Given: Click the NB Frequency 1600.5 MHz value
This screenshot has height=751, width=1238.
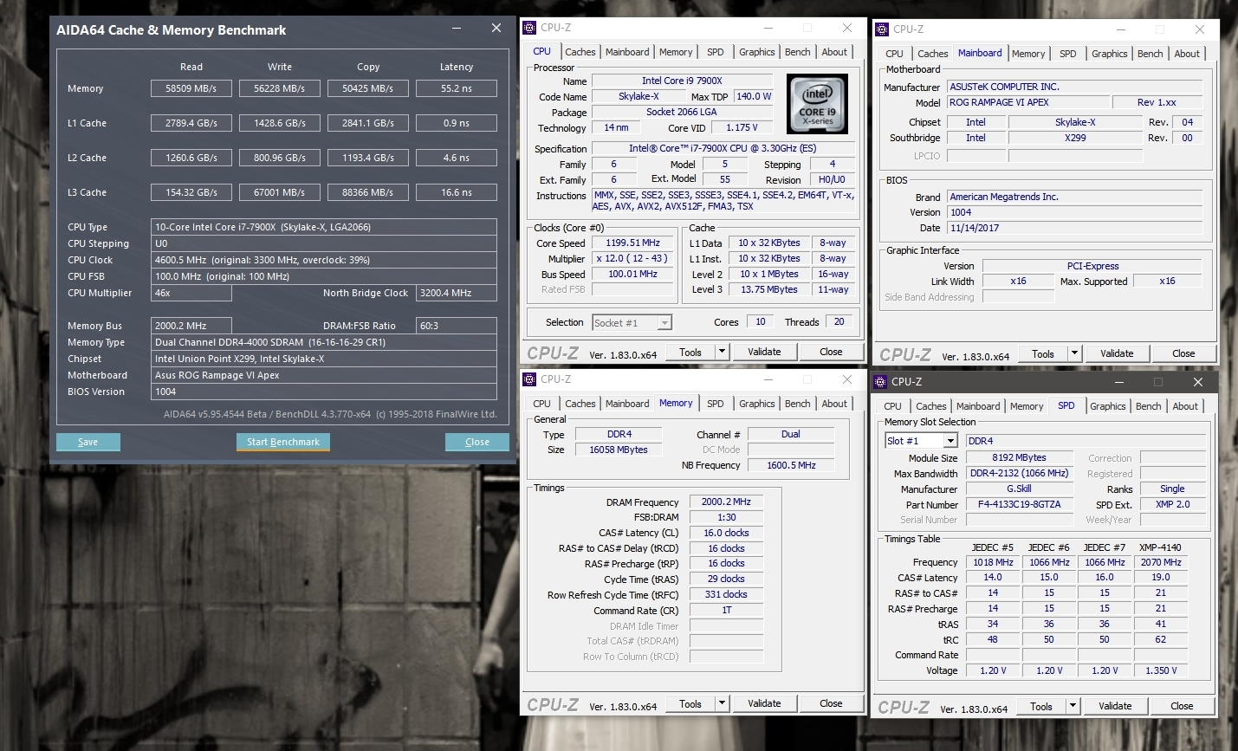Looking at the screenshot, I should pos(791,465).
